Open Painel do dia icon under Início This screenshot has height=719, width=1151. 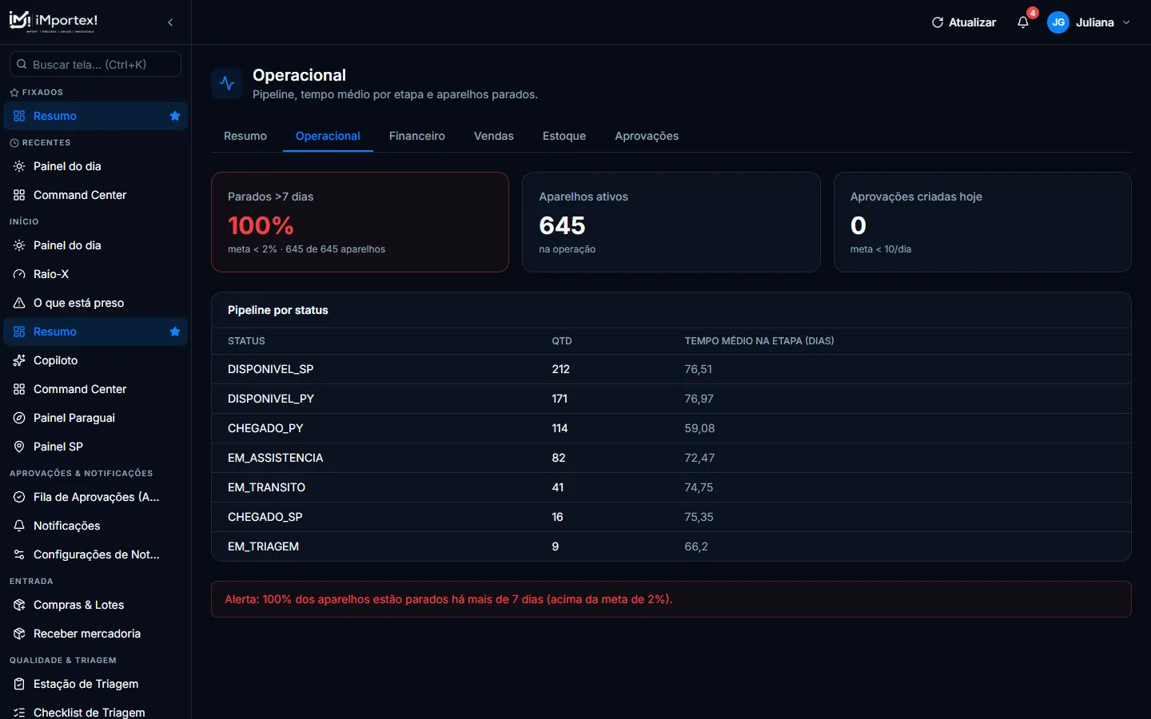[19, 245]
